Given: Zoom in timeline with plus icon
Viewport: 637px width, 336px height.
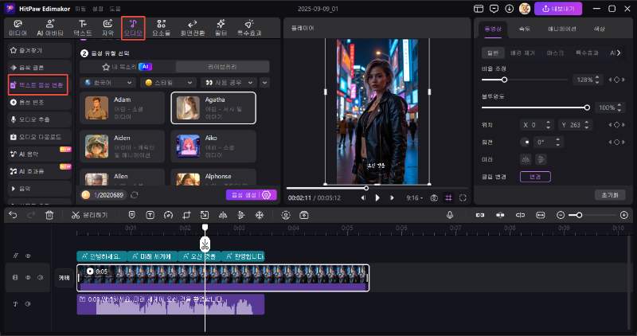Looking at the screenshot, I should tap(624, 215).
